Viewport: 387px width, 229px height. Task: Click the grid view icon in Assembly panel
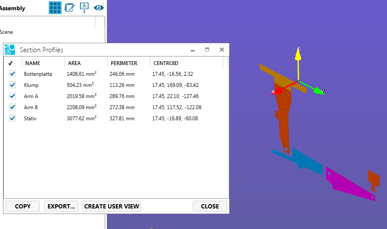click(55, 8)
